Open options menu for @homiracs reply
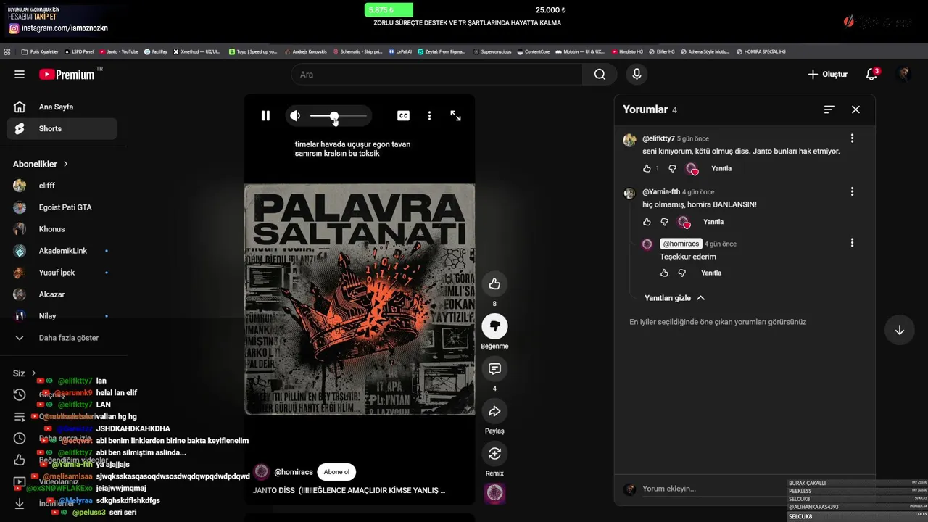 coord(852,243)
